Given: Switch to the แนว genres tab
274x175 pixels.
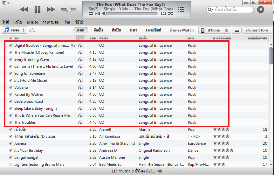Looking at the screenshot, I should tap(134, 30).
